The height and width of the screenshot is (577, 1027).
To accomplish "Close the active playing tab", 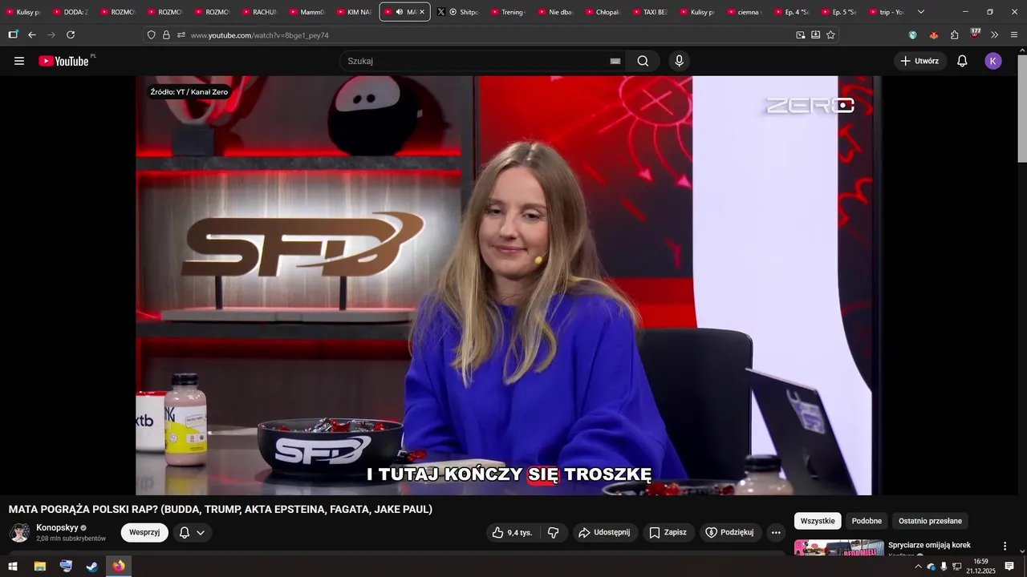I will 422,12.
